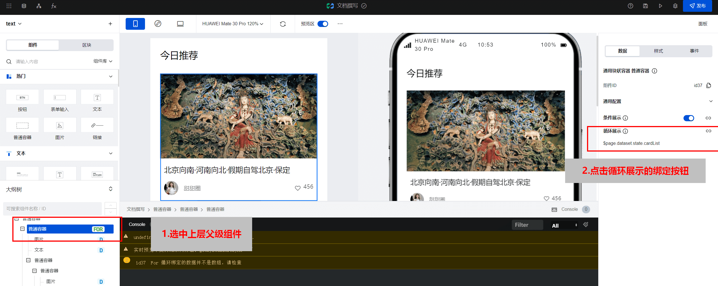Switch to the 区块 tab
The width and height of the screenshot is (718, 286).
pyautogui.click(x=87, y=45)
